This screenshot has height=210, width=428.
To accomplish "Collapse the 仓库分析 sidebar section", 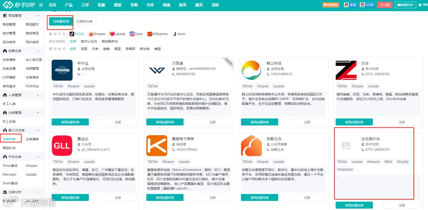I will pos(38,192).
